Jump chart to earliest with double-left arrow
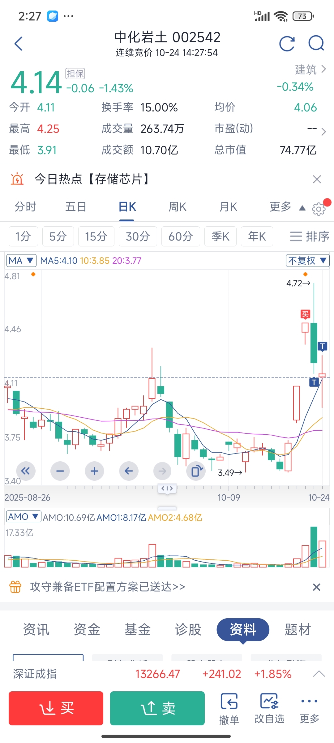Image resolution: width=334 pixels, height=743 pixels. click(x=26, y=471)
